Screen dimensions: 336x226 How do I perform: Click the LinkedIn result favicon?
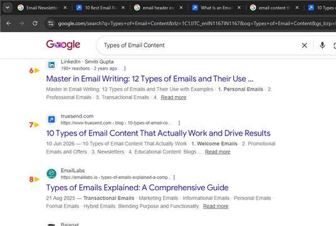51,65
